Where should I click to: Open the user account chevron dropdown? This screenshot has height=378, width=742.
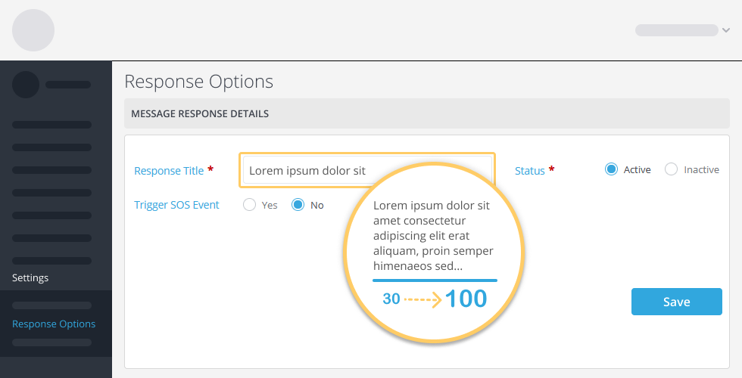(x=726, y=30)
